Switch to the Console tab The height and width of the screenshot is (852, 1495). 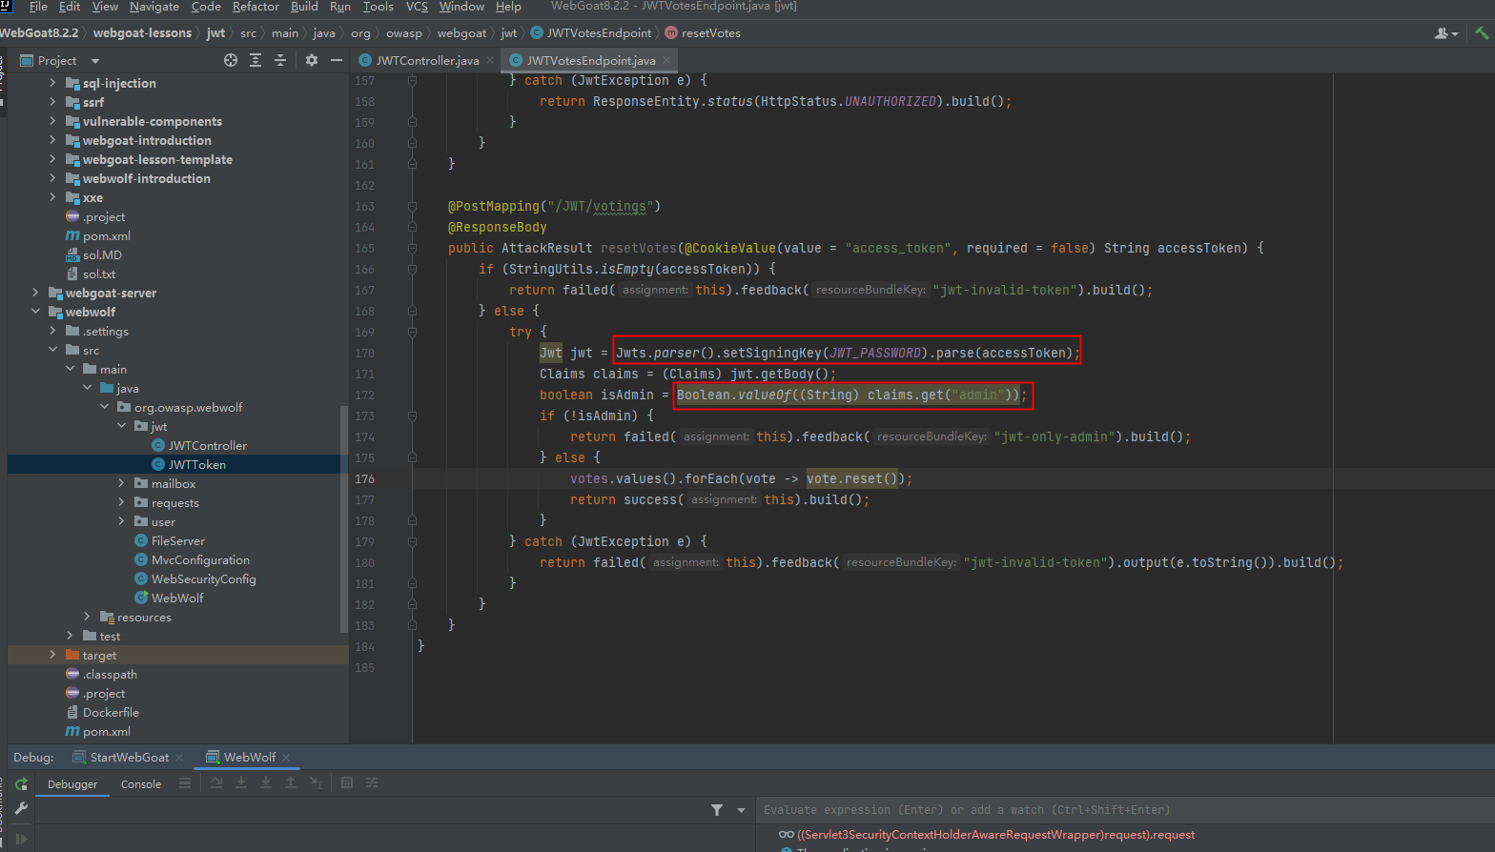[x=141, y=784]
